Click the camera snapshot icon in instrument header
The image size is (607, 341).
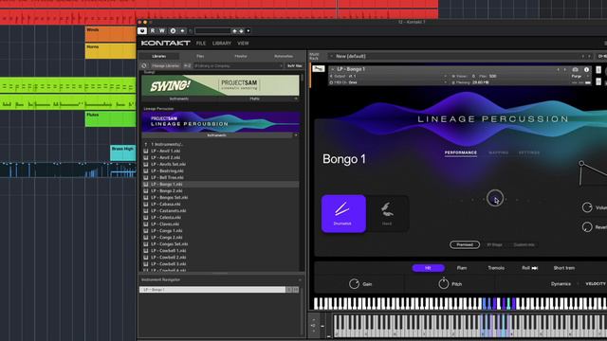point(576,69)
